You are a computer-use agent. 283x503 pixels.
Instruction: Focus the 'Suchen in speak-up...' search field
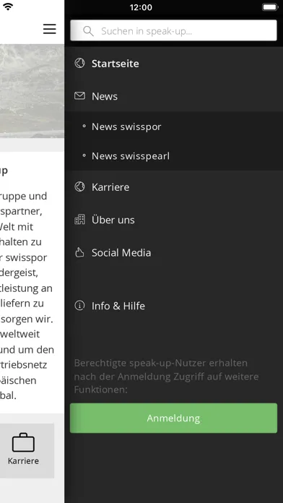pyautogui.click(x=173, y=30)
